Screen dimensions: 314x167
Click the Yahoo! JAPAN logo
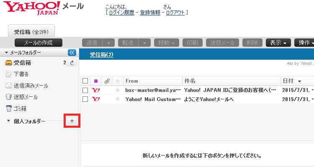point(32,8)
